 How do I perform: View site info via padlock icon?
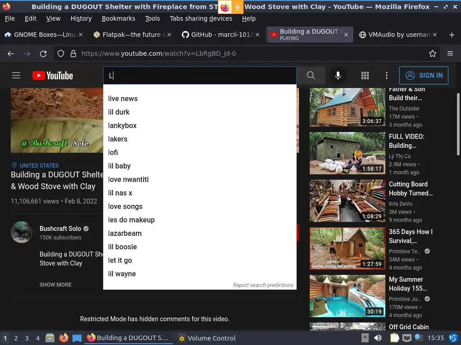[x=73, y=53]
